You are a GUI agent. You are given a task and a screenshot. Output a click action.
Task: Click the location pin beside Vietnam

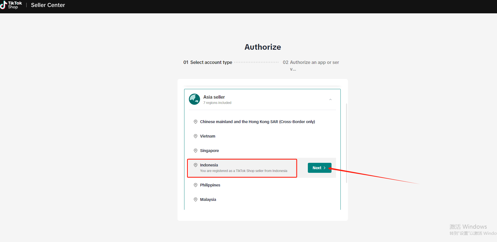click(x=196, y=136)
